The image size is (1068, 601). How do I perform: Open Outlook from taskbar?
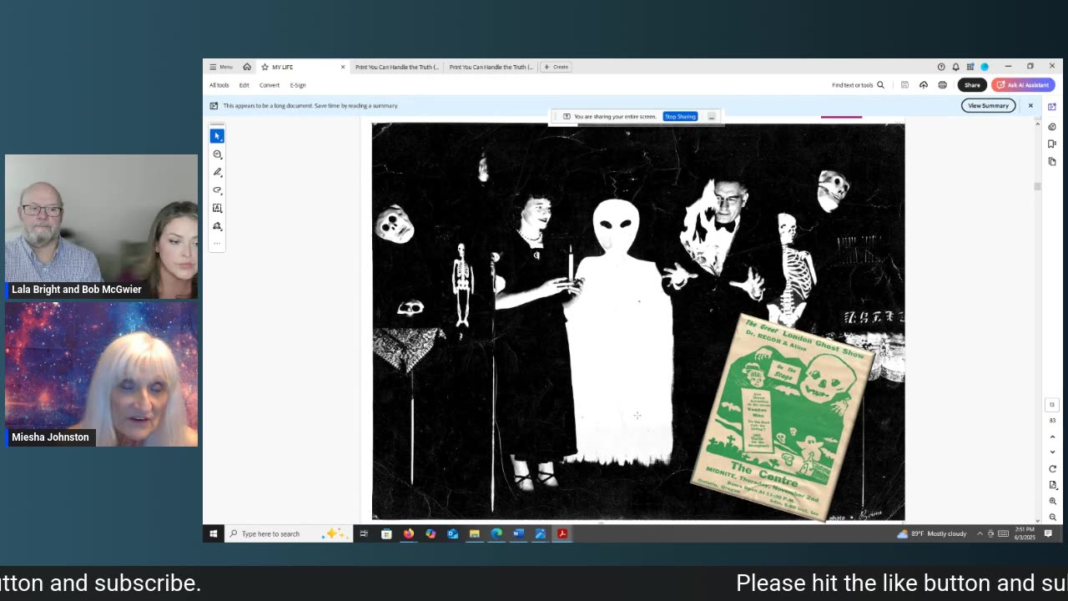(452, 533)
